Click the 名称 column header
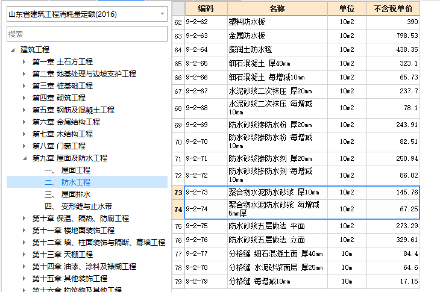Viewport: 440px width, 292px height. point(277,8)
